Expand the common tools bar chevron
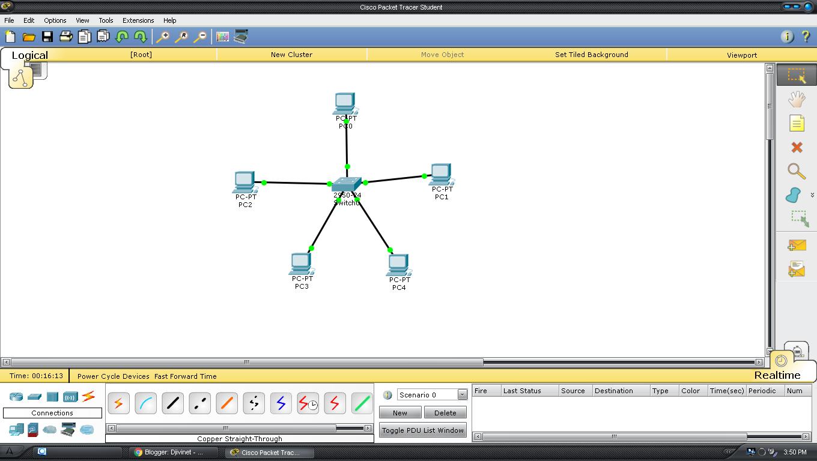The image size is (817, 461). [812, 195]
